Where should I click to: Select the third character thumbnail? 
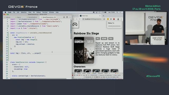(x=96, y=71)
